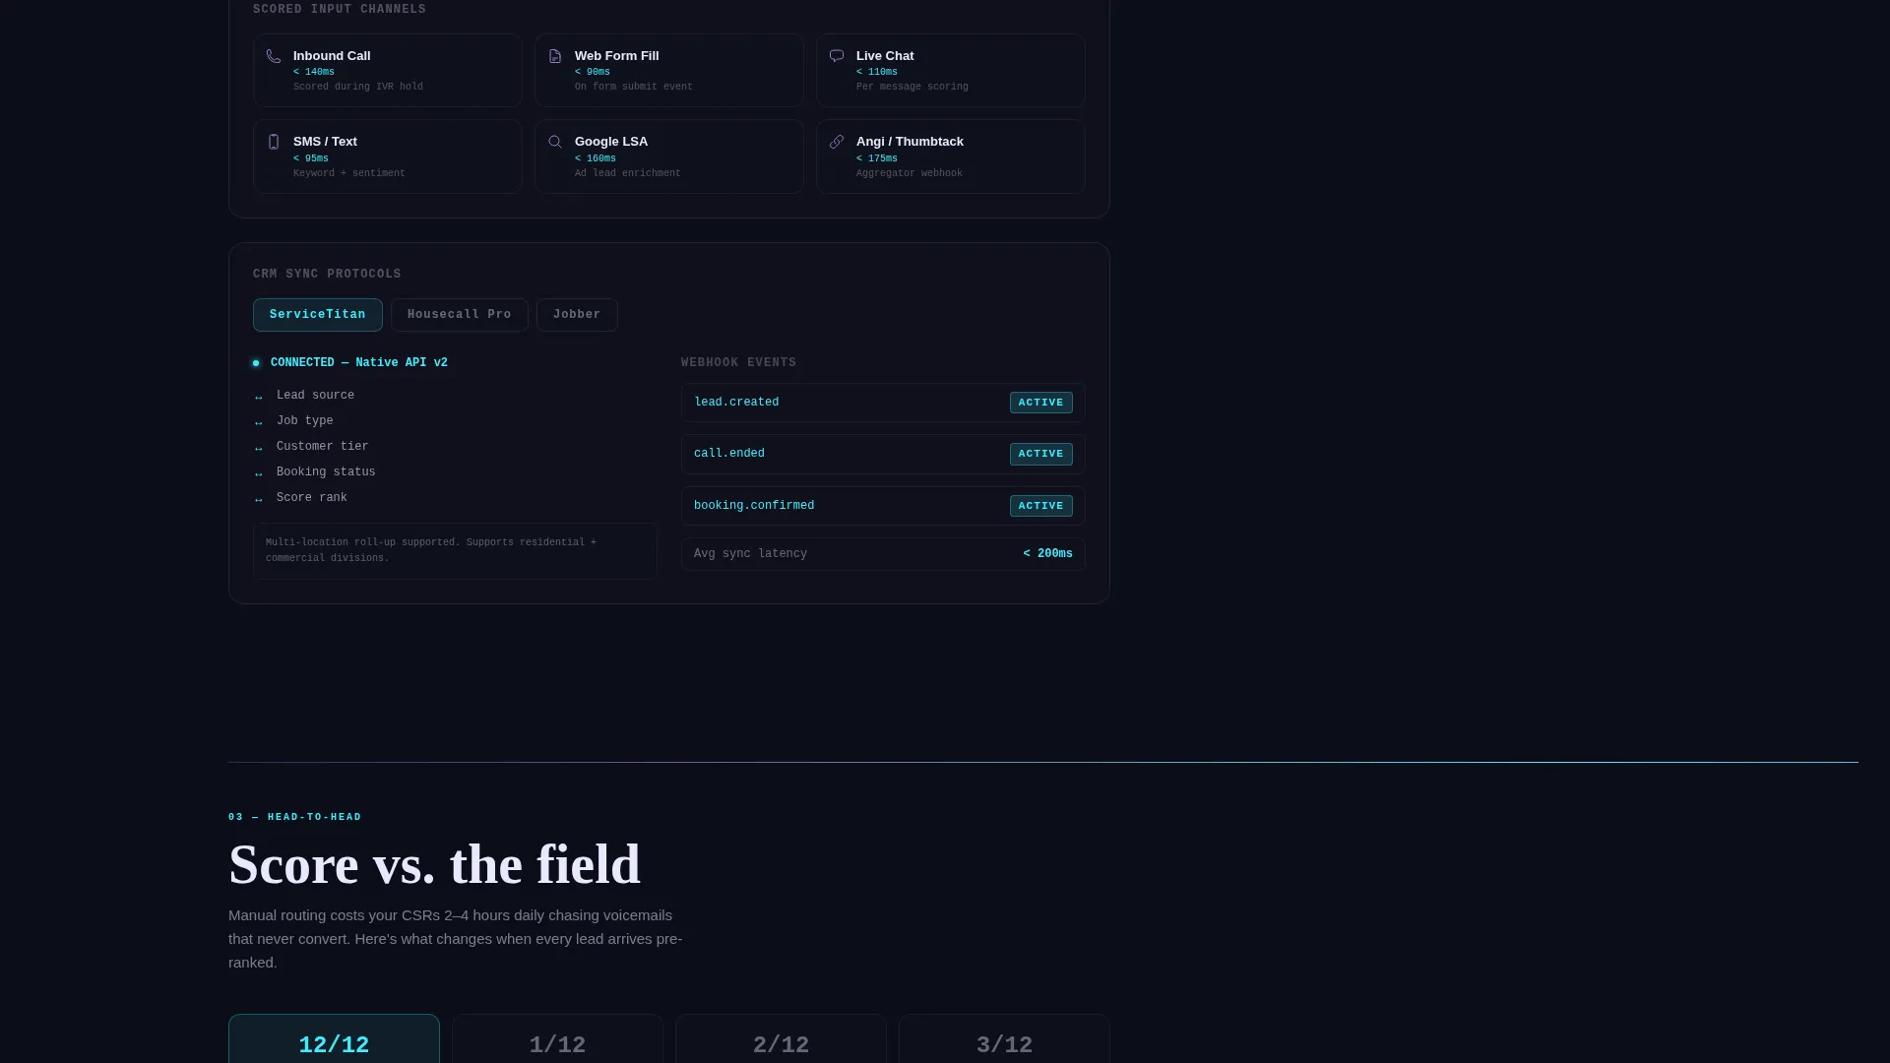
Task: Click the Customer tier field label
Action: pyautogui.click(x=323, y=447)
